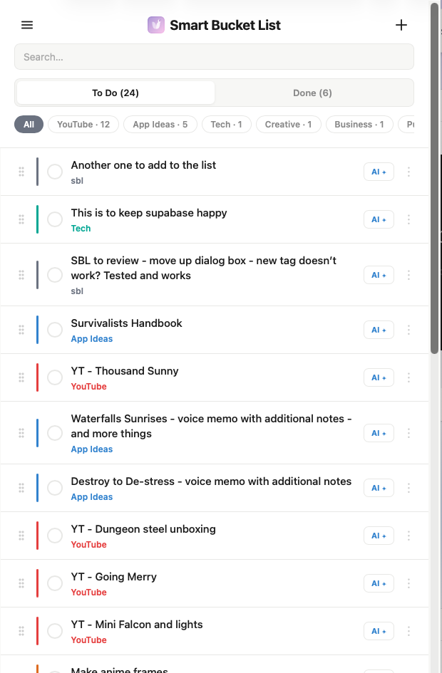Click YouTube tag under YT - Going Merry
Viewport: 442px width, 673px height.
click(x=88, y=593)
